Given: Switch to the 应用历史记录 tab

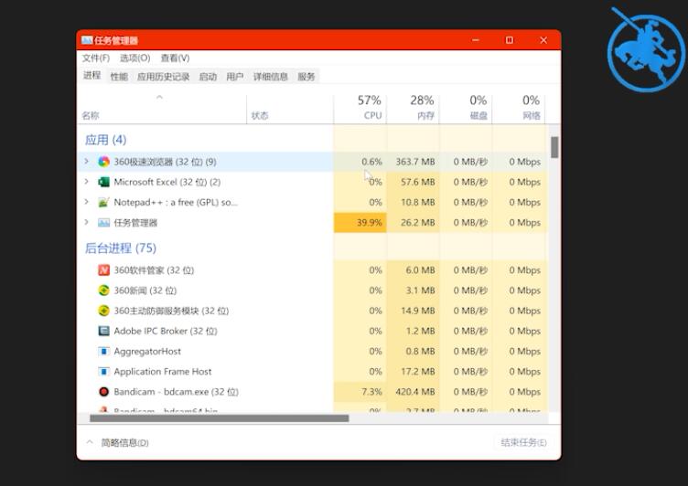Looking at the screenshot, I should tap(163, 77).
